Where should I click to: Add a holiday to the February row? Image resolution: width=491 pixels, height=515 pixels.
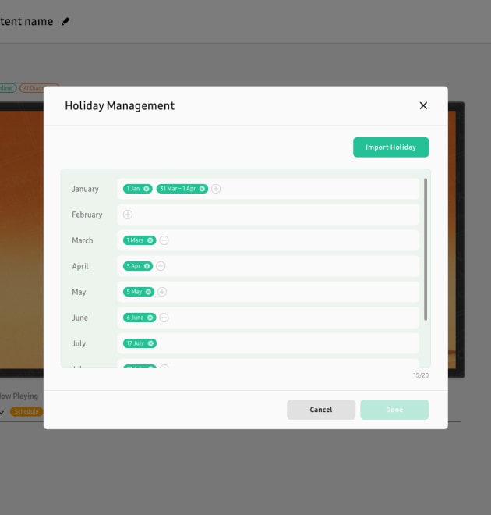click(128, 215)
